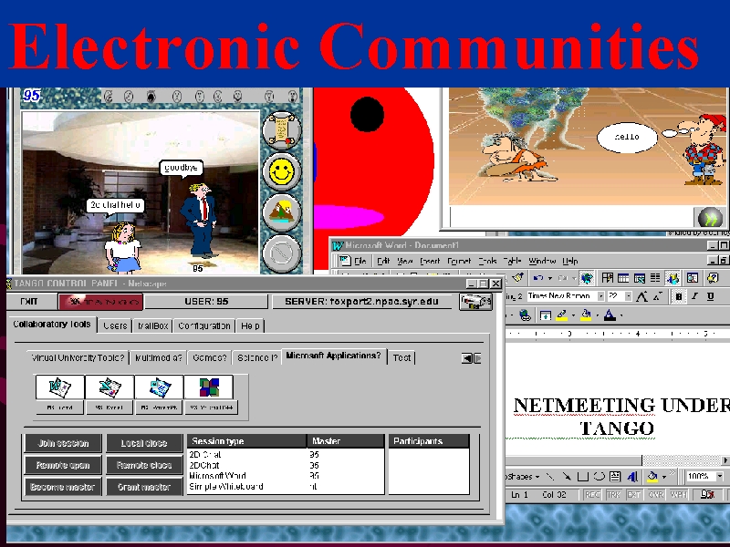Click the Become master button

(63, 487)
